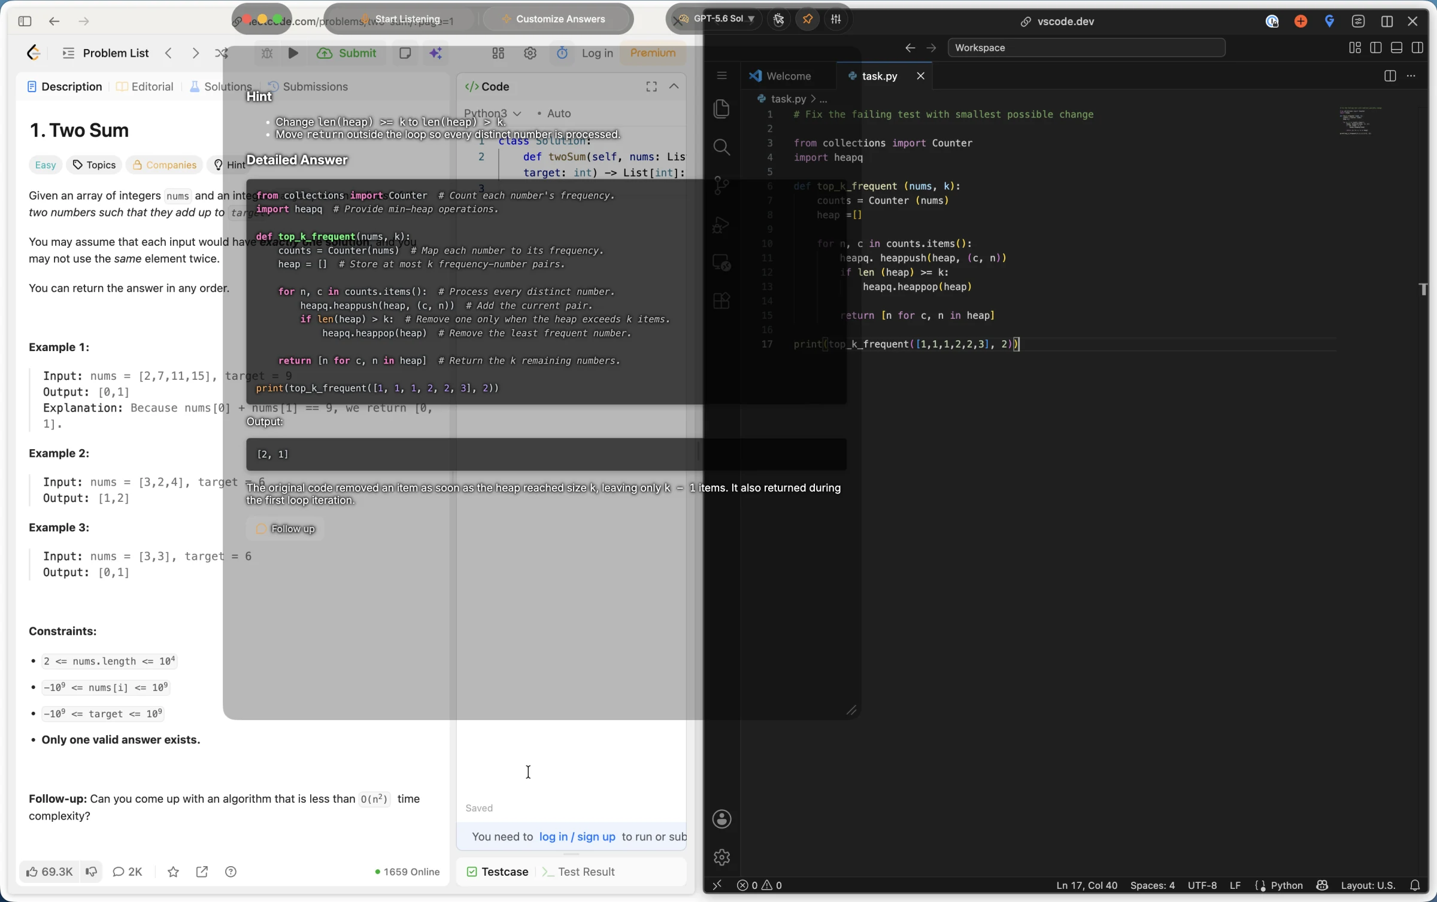The image size is (1437, 902).
Task: Open errors and warnings status item
Action: [x=759, y=885]
